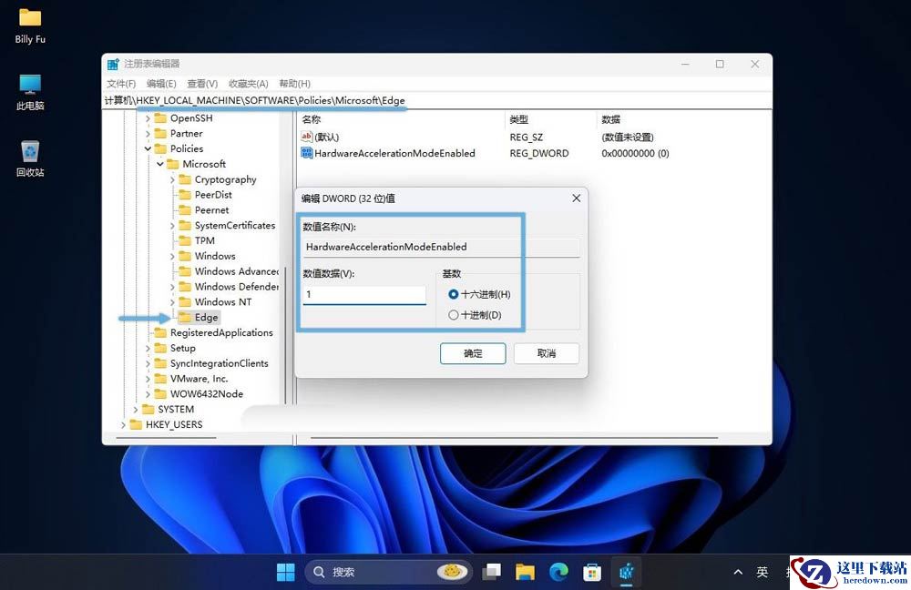This screenshot has height=590, width=911.
Task: Open the 帮助(H) menu
Action: coord(294,84)
